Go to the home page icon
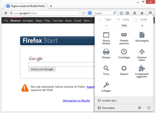The image size is (156, 113). pyautogui.click(x=142, y=13)
